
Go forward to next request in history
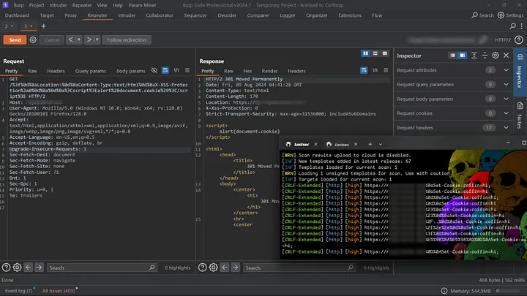89,39
